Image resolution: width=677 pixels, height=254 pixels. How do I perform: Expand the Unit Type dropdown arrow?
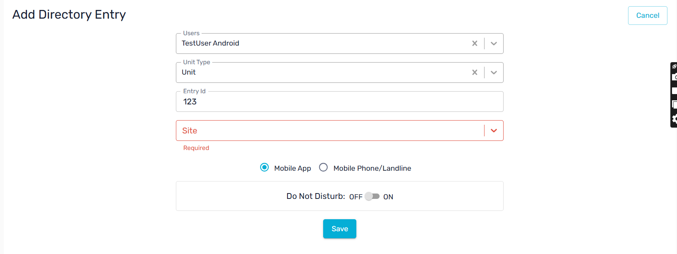coord(494,73)
